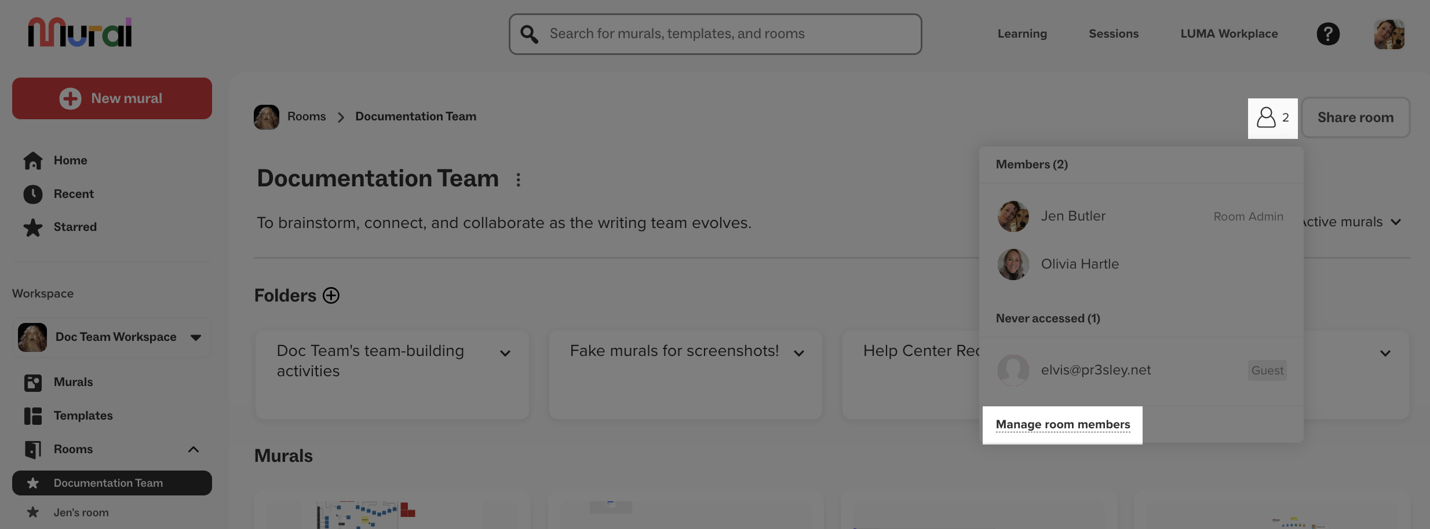Click the Share room button
This screenshot has height=529, width=1430.
tap(1355, 117)
